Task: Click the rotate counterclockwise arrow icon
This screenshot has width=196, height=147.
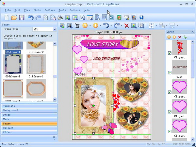Action: pos(105,25)
